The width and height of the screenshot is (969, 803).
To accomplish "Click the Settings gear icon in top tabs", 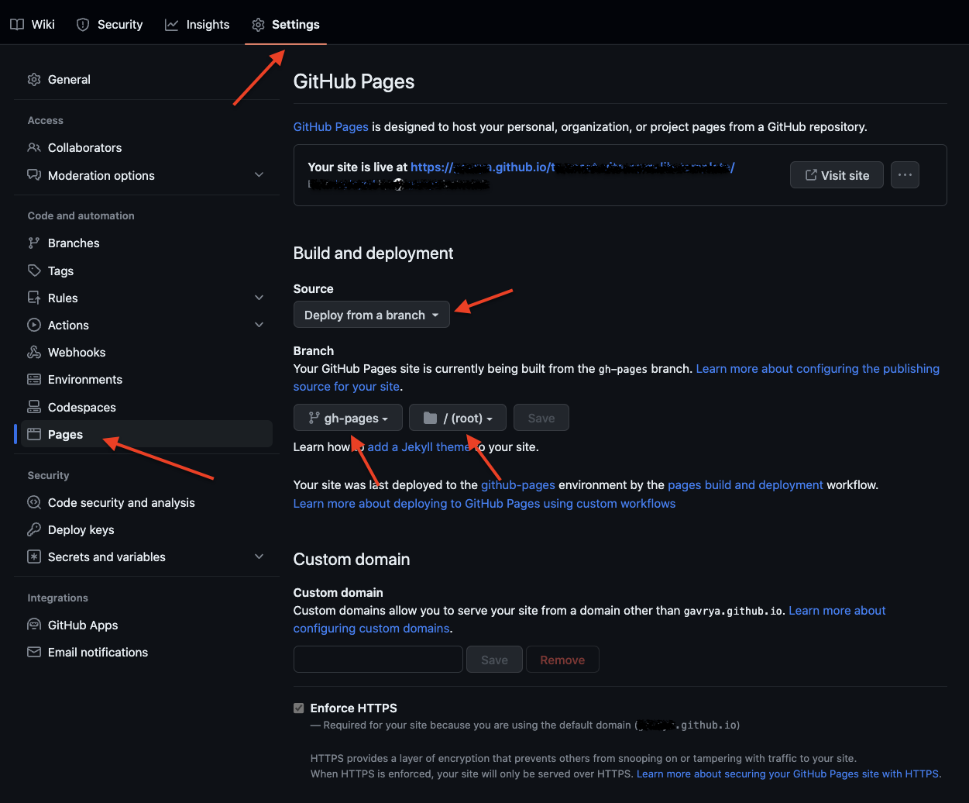I will point(258,25).
